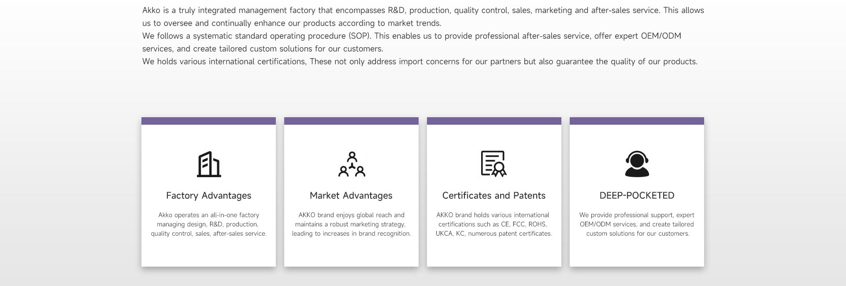Click purple bar atop Market Advantages card
This screenshot has width=846, height=286.
(x=351, y=121)
